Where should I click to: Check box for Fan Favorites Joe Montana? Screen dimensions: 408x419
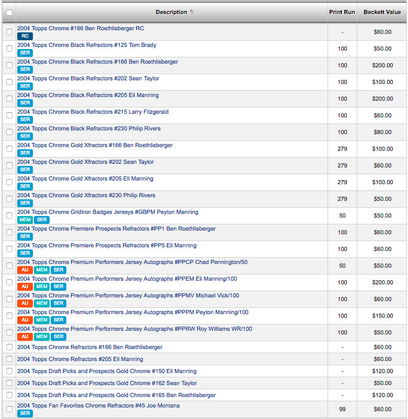click(9, 409)
